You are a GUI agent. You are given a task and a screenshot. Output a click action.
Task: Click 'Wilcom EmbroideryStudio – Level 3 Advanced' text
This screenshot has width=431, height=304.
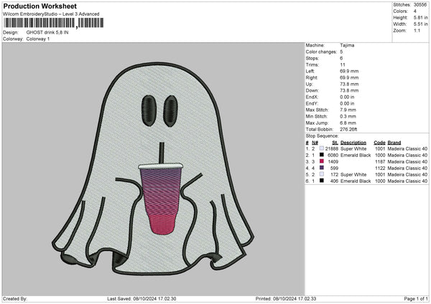[51, 14]
